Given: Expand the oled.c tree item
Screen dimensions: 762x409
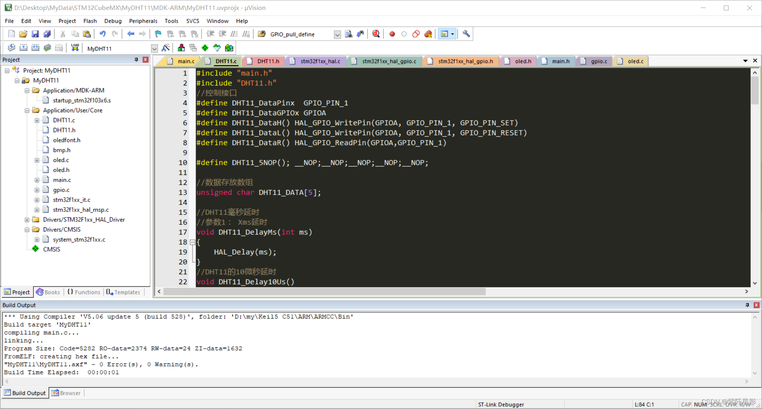Looking at the screenshot, I should 37,160.
